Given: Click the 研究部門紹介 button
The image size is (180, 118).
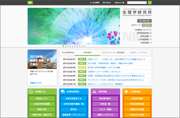Looking at the screenshot, I should click(105, 99).
